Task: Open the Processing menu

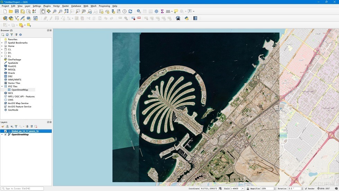Action: point(104,6)
